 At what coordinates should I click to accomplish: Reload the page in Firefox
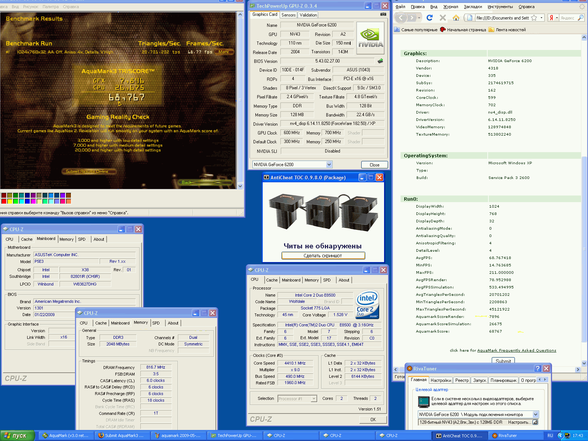[430, 18]
